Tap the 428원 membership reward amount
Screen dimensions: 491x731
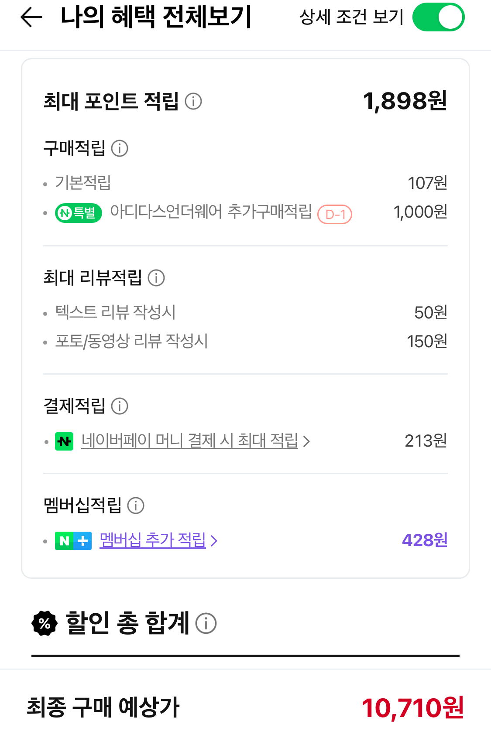tap(425, 540)
